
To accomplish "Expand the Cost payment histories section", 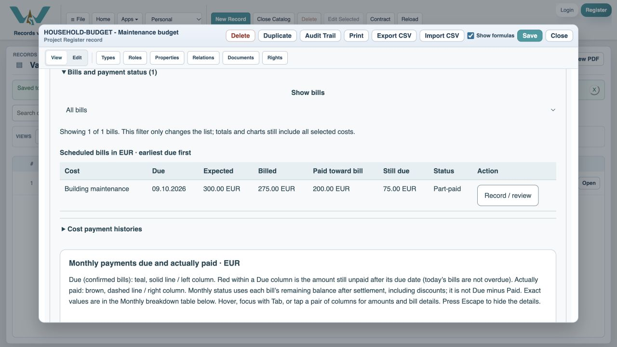I will pyautogui.click(x=102, y=229).
